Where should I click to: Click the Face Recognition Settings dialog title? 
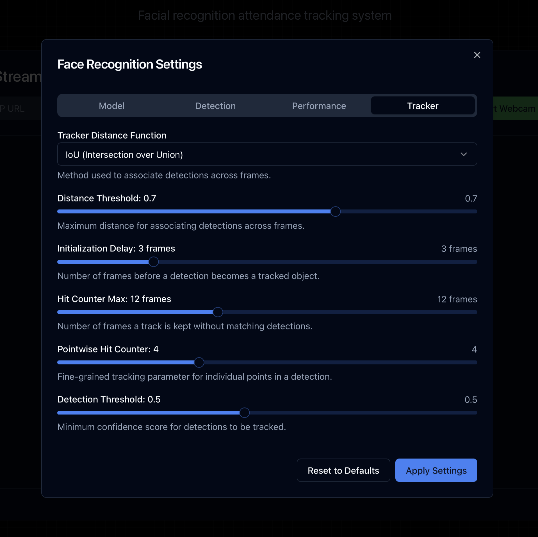click(x=129, y=64)
